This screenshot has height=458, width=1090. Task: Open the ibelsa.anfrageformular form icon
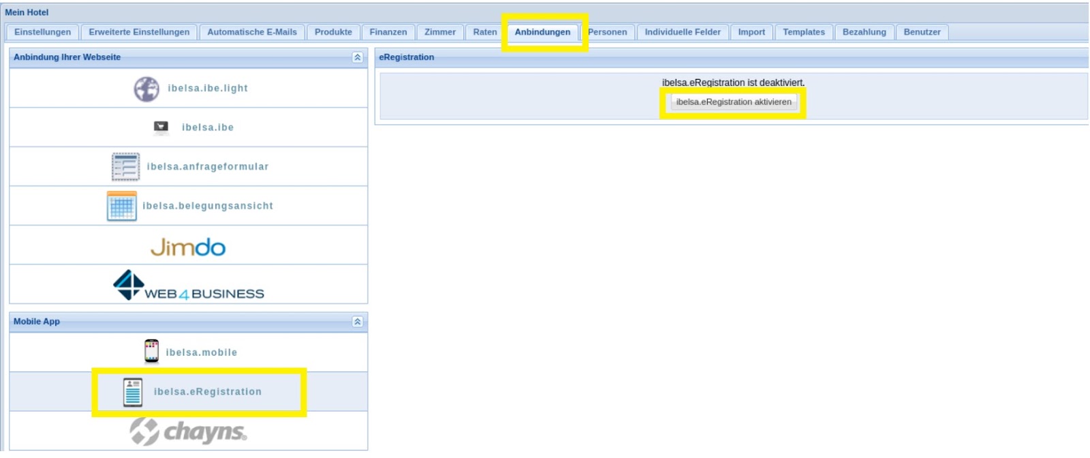pyautogui.click(x=126, y=167)
